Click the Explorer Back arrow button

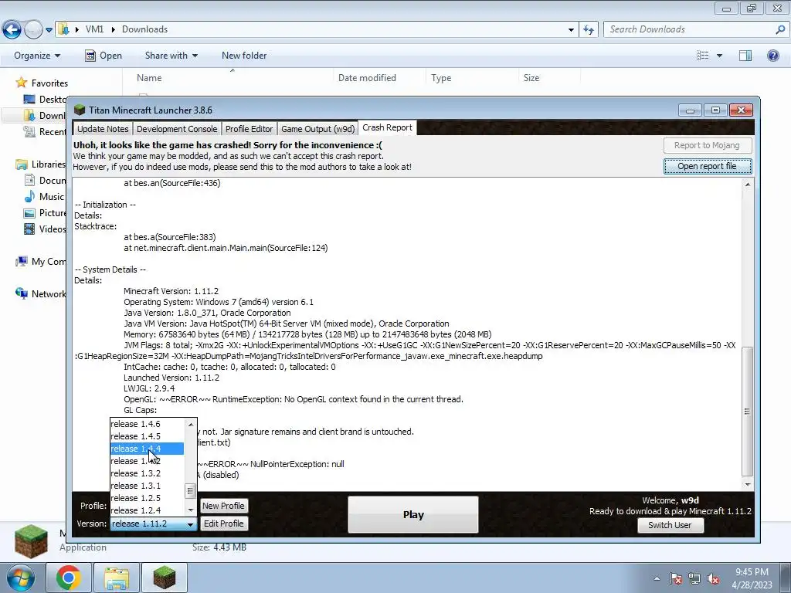[12, 30]
